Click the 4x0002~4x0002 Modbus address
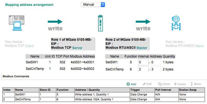 82,69
